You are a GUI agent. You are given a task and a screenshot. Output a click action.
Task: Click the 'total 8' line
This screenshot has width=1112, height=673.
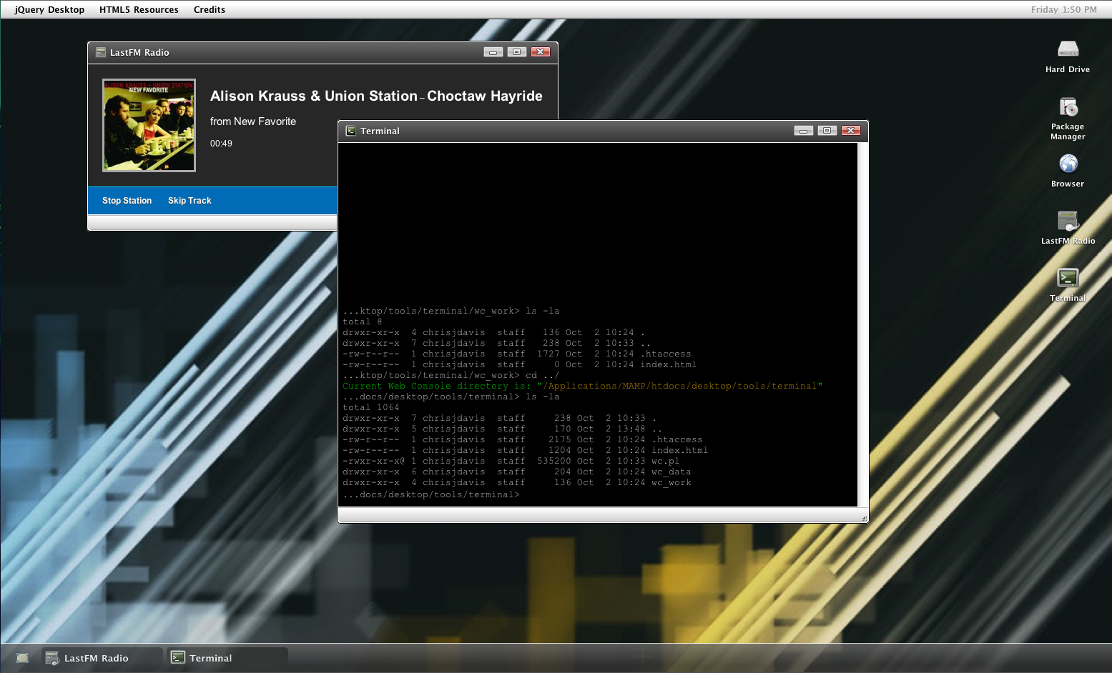(363, 321)
